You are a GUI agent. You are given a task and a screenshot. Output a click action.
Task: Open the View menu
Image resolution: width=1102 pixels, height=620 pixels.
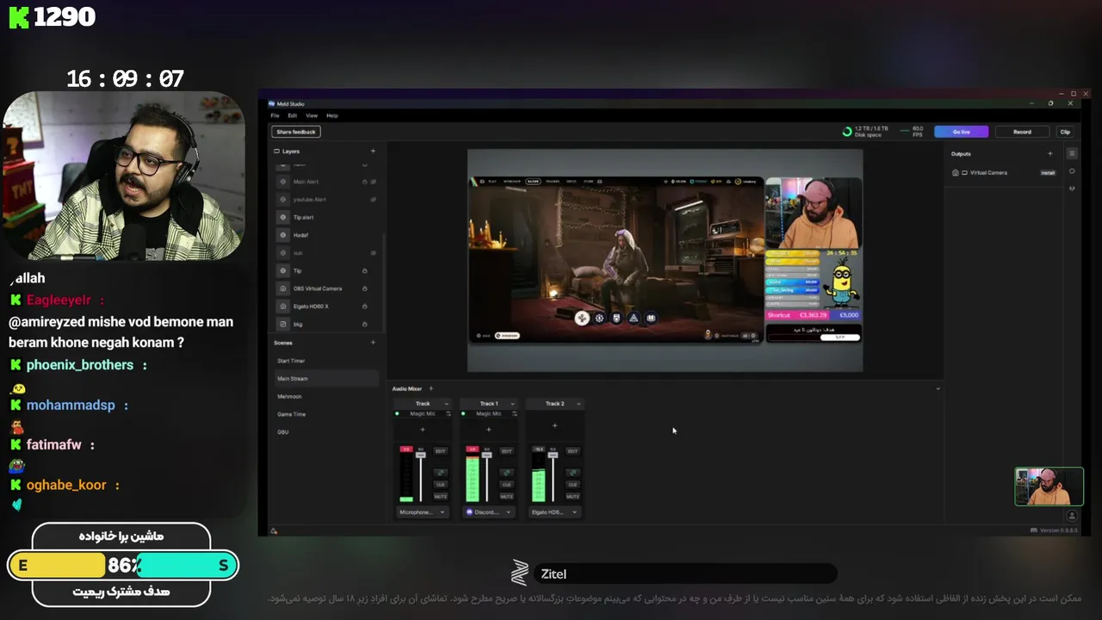(x=312, y=115)
